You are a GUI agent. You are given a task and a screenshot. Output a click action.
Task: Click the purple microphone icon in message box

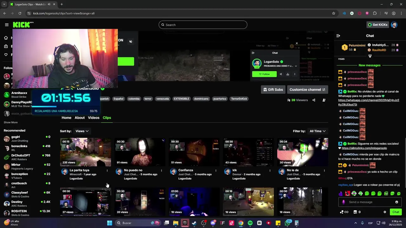click(344, 202)
